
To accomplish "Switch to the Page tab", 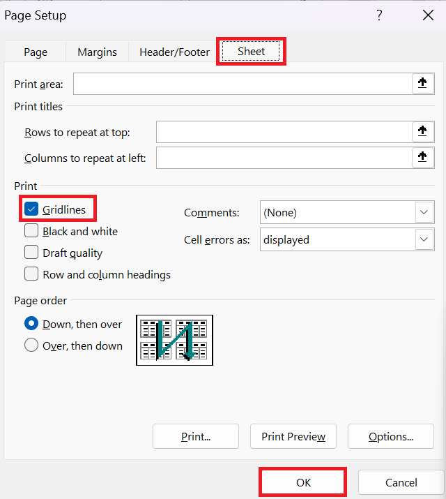I will 36,52.
